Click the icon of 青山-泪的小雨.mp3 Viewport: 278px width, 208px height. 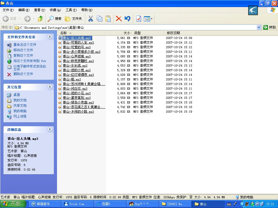click(60, 70)
